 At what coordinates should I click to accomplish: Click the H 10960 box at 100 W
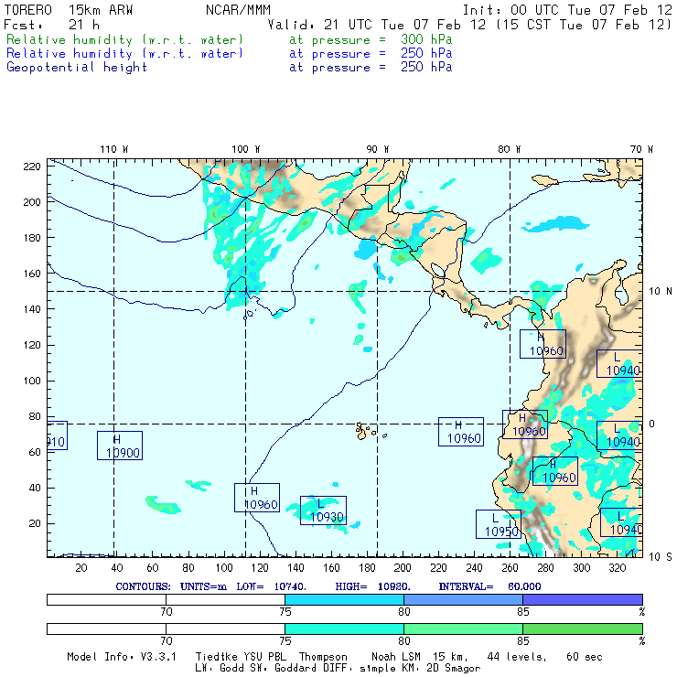tap(257, 498)
